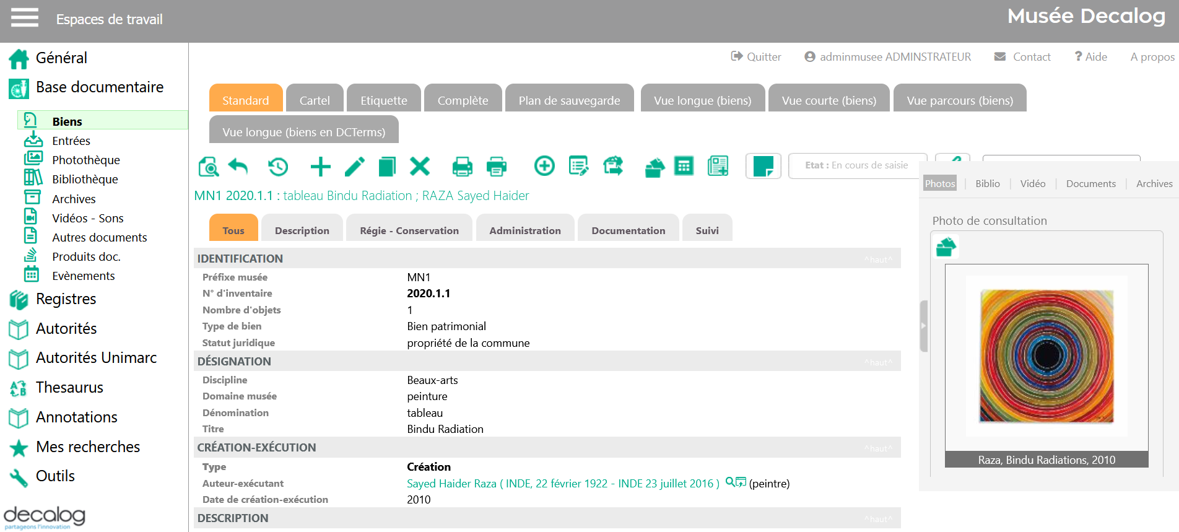Click the history clock icon
1179x532 pixels.
[x=278, y=167]
